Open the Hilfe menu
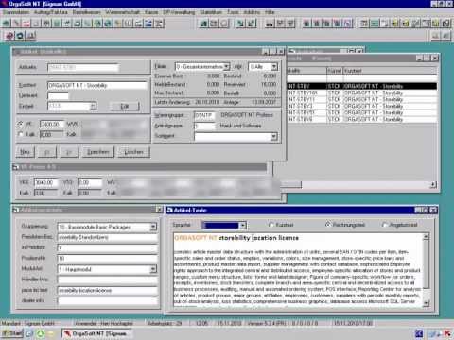Image resolution: width=454 pixels, height=340 pixels. coord(270,12)
